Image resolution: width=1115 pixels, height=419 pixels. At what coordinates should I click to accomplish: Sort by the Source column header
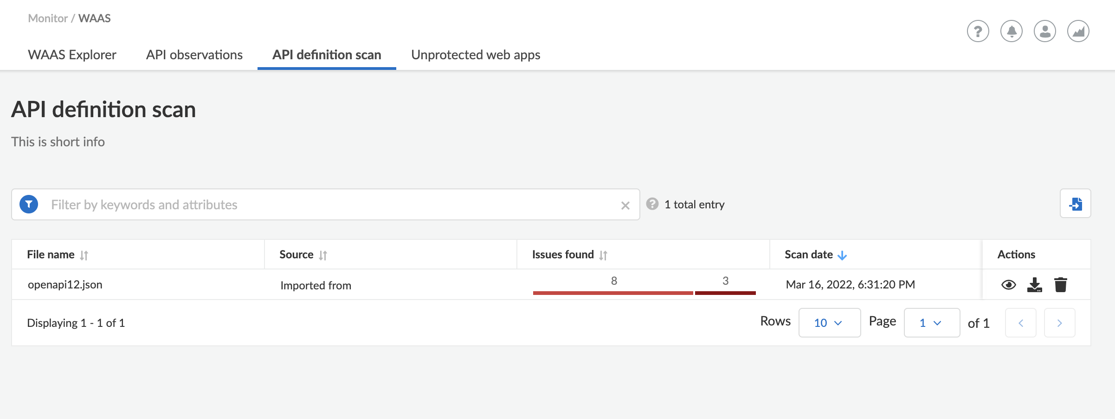pos(303,255)
